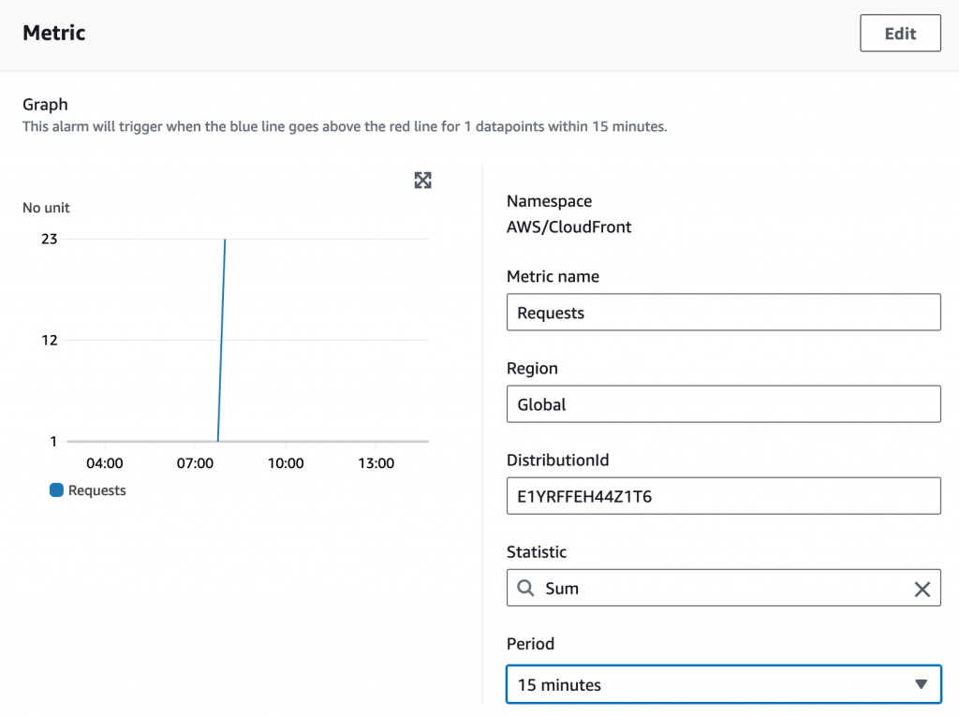Image resolution: width=959 pixels, height=716 pixels.
Task: Click the Metric section heading
Action: tap(54, 34)
